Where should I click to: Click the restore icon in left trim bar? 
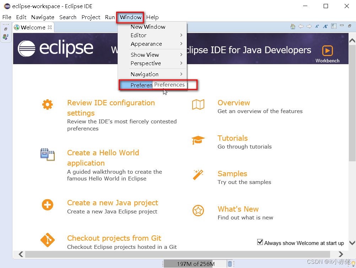tap(6, 29)
